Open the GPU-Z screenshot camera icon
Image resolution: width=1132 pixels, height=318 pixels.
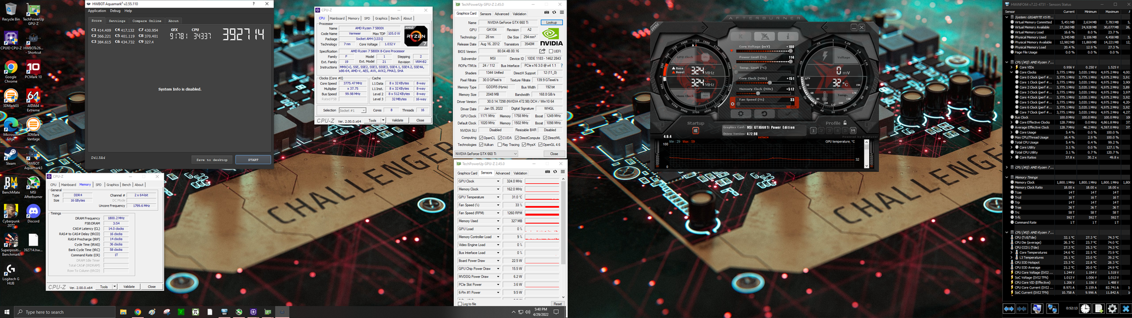click(x=547, y=12)
